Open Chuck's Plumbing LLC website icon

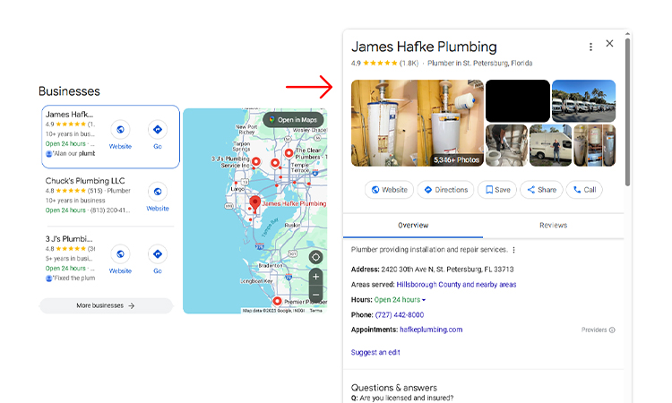[158, 192]
